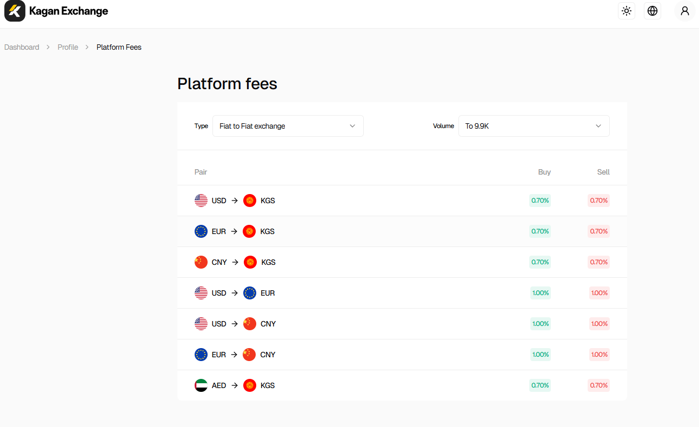The height and width of the screenshot is (427, 699).
Task: Click the Sell column header
Action: pyautogui.click(x=603, y=172)
